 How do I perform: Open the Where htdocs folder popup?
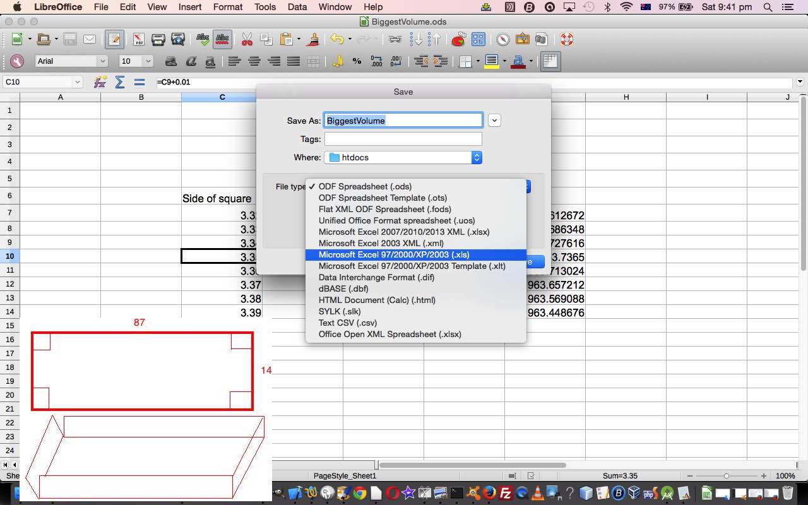coord(403,157)
